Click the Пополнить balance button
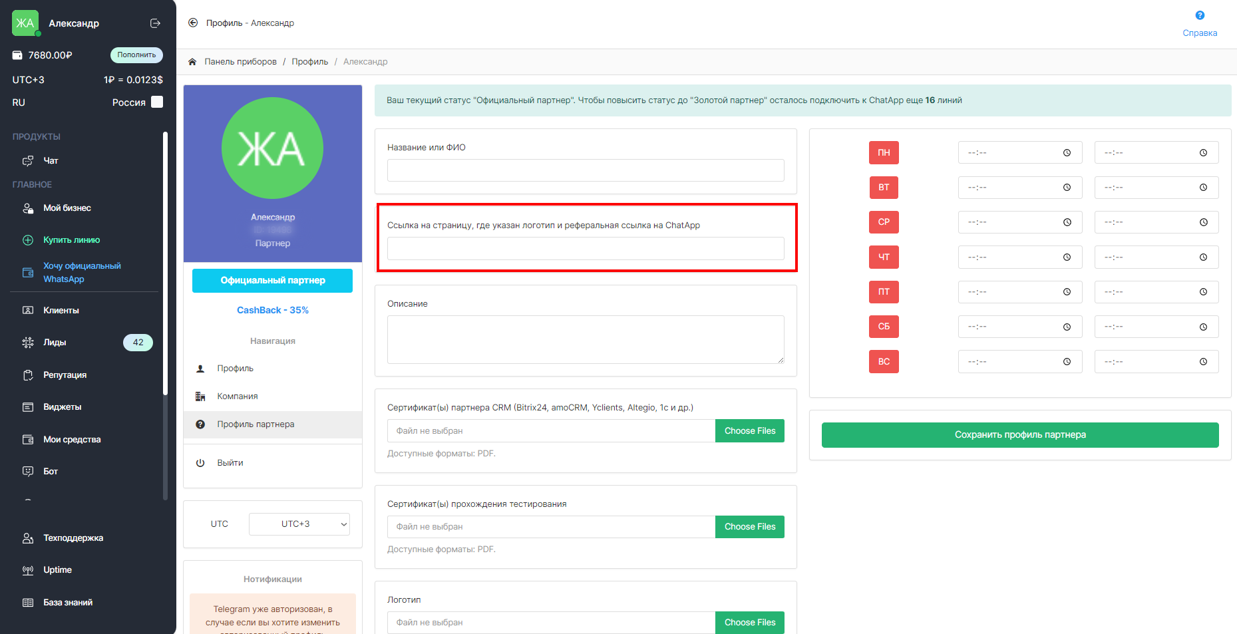 [136, 55]
